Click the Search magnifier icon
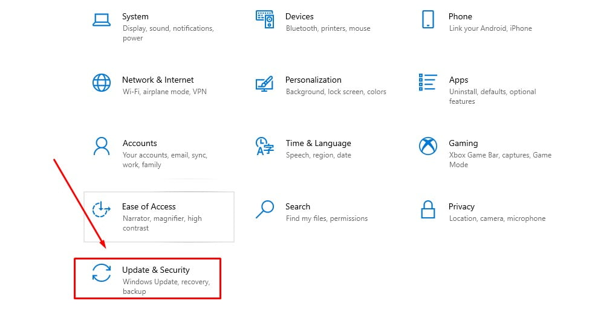595x315 pixels. 265,209
